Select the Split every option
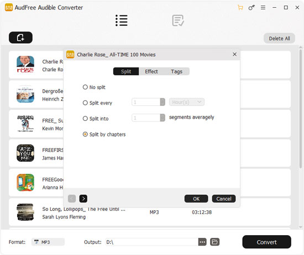This screenshot has height=255, width=304. [x=97, y=103]
